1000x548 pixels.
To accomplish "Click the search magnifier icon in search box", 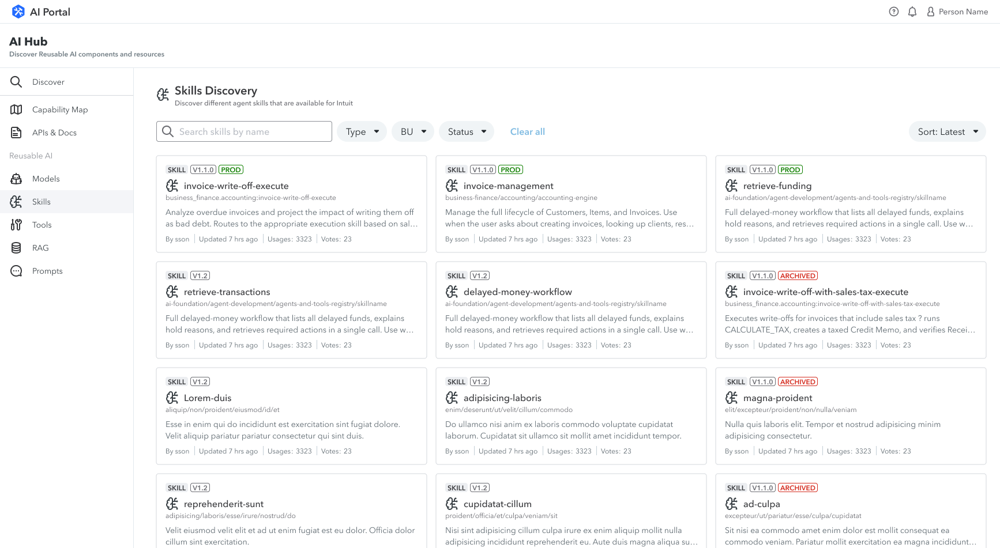I will pos(168,131).
